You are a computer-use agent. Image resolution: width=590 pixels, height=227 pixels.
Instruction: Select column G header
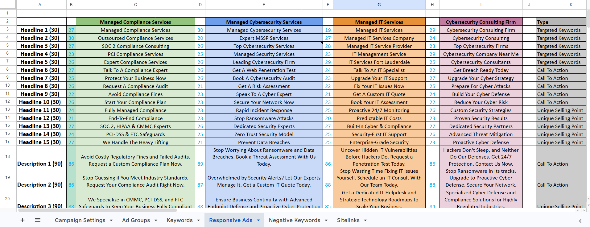[x=379, y=5]
